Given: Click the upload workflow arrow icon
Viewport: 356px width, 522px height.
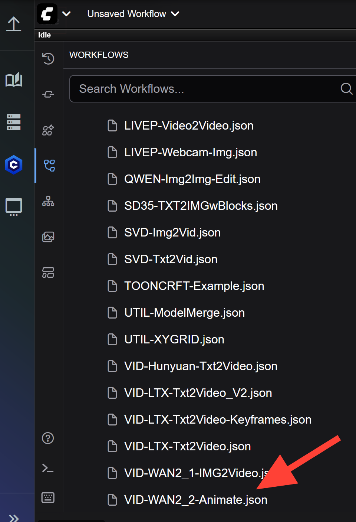Looking at the screenshot, I should point(13,25).
